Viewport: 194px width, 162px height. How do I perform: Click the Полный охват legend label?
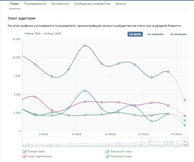click(x=36, y=151)
